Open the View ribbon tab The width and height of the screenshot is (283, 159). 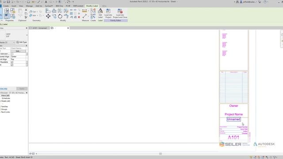(21, 6)
